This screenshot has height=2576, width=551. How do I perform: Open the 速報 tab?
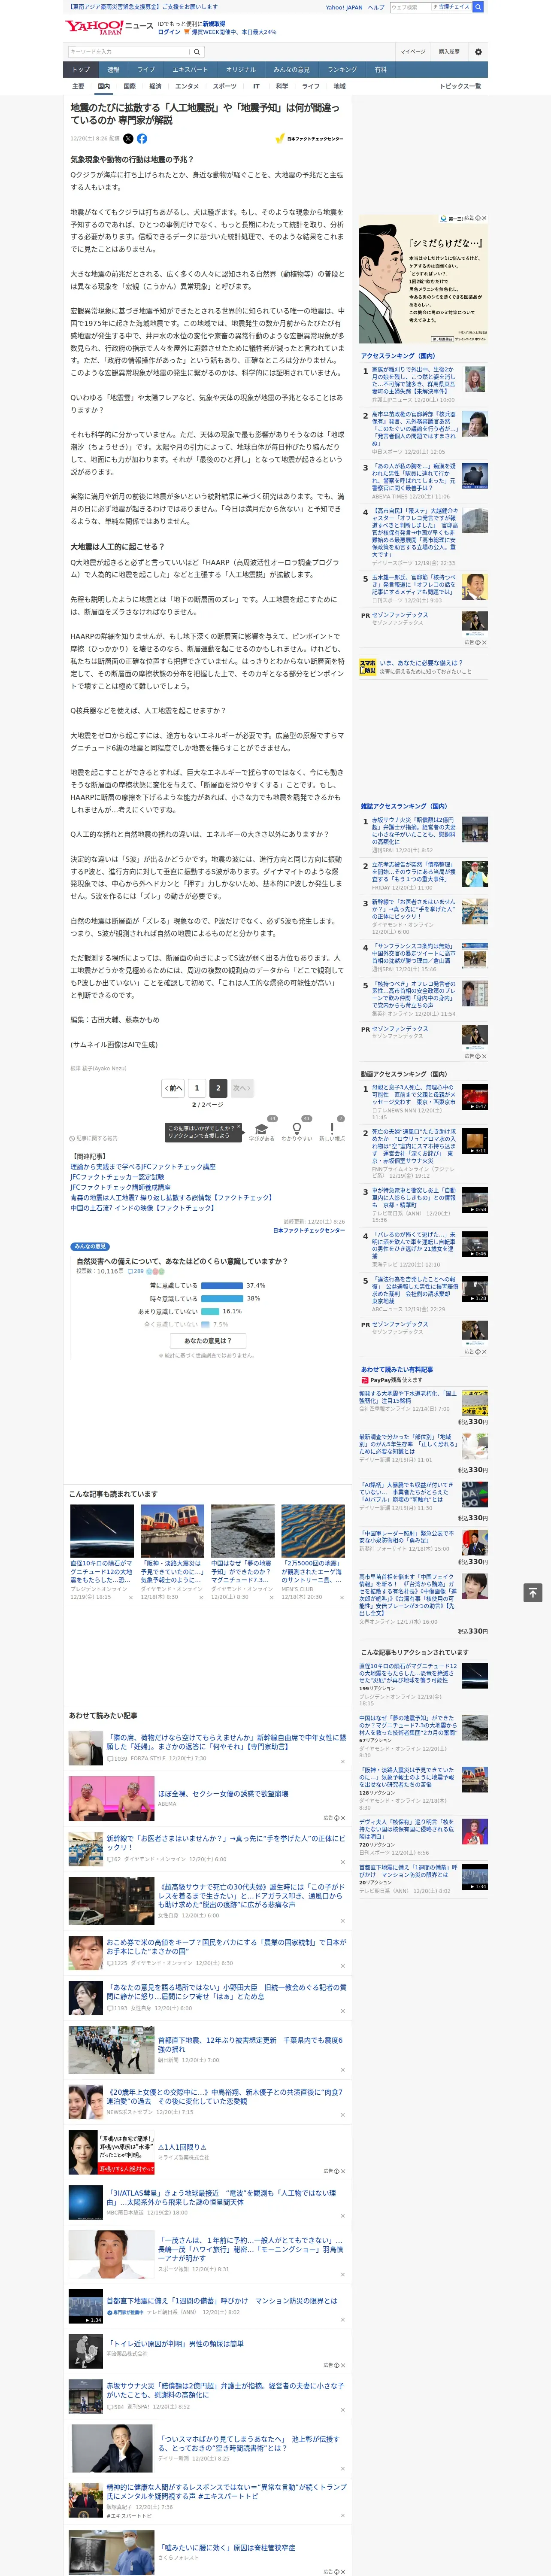[x=113, y=70]
